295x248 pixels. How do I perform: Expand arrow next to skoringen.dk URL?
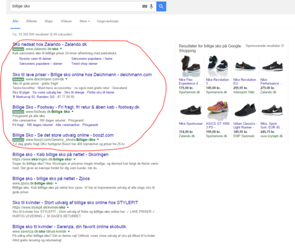pos(74,159)
